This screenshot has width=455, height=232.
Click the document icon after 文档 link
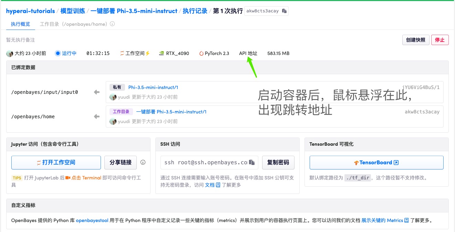[218, 185]
